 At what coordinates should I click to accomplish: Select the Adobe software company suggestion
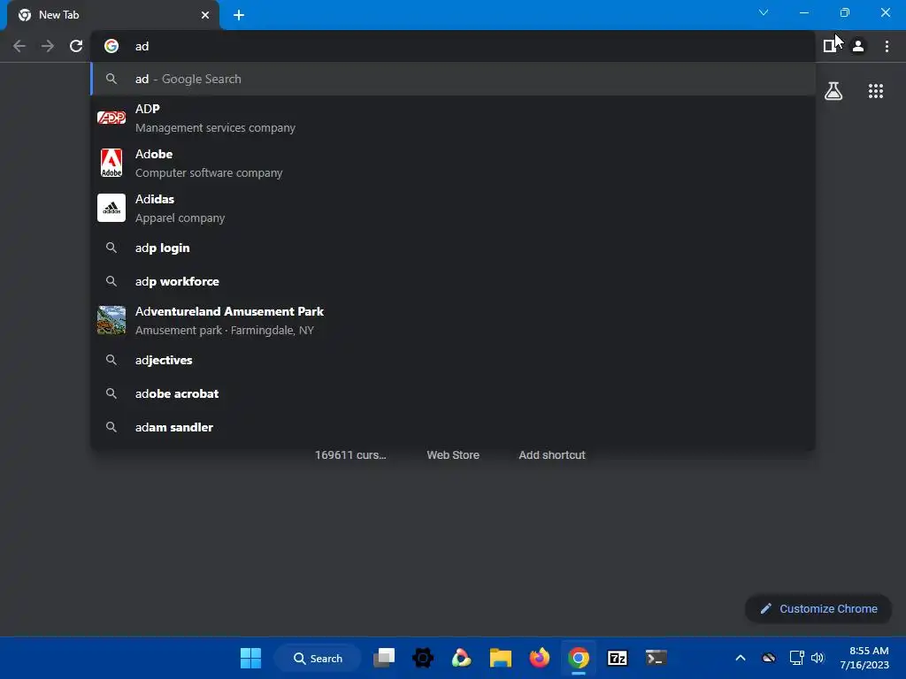(x=453, y=163)
